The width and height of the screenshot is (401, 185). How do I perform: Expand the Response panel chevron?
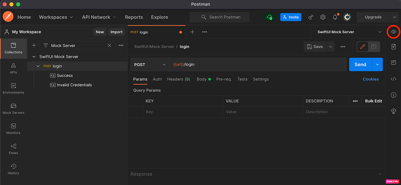coord(380,174)
